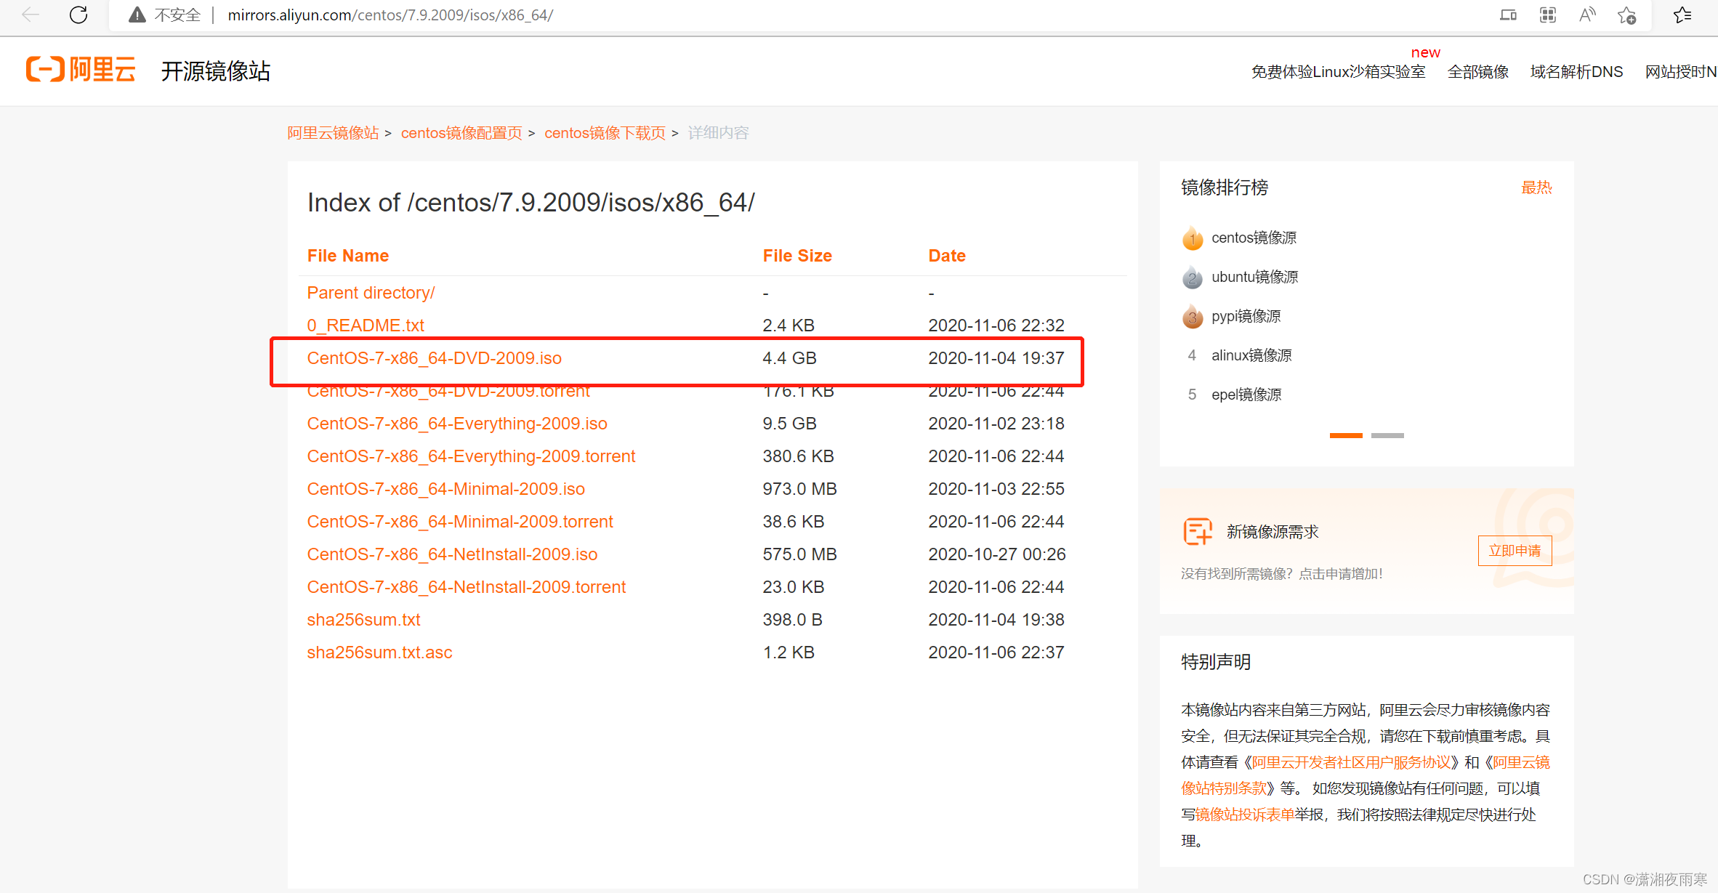
Task: Click the 立即申请 button
Action: point(1515,551)
